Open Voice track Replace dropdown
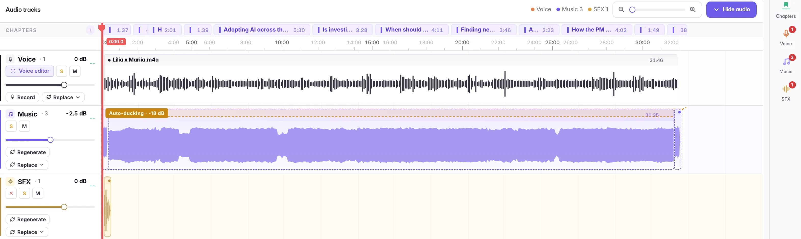Image resolution: width=801 pixels, height=239 pixels. pyautogui.click(x=63, y=97)
